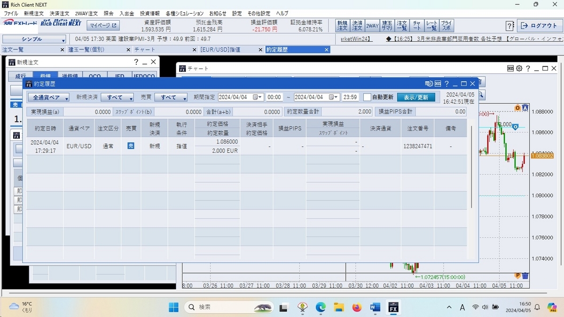Image resolution: width=564 pixels, height=317 pixels.
Task: Export CSV from チャート window
Action: click(510, 69)
